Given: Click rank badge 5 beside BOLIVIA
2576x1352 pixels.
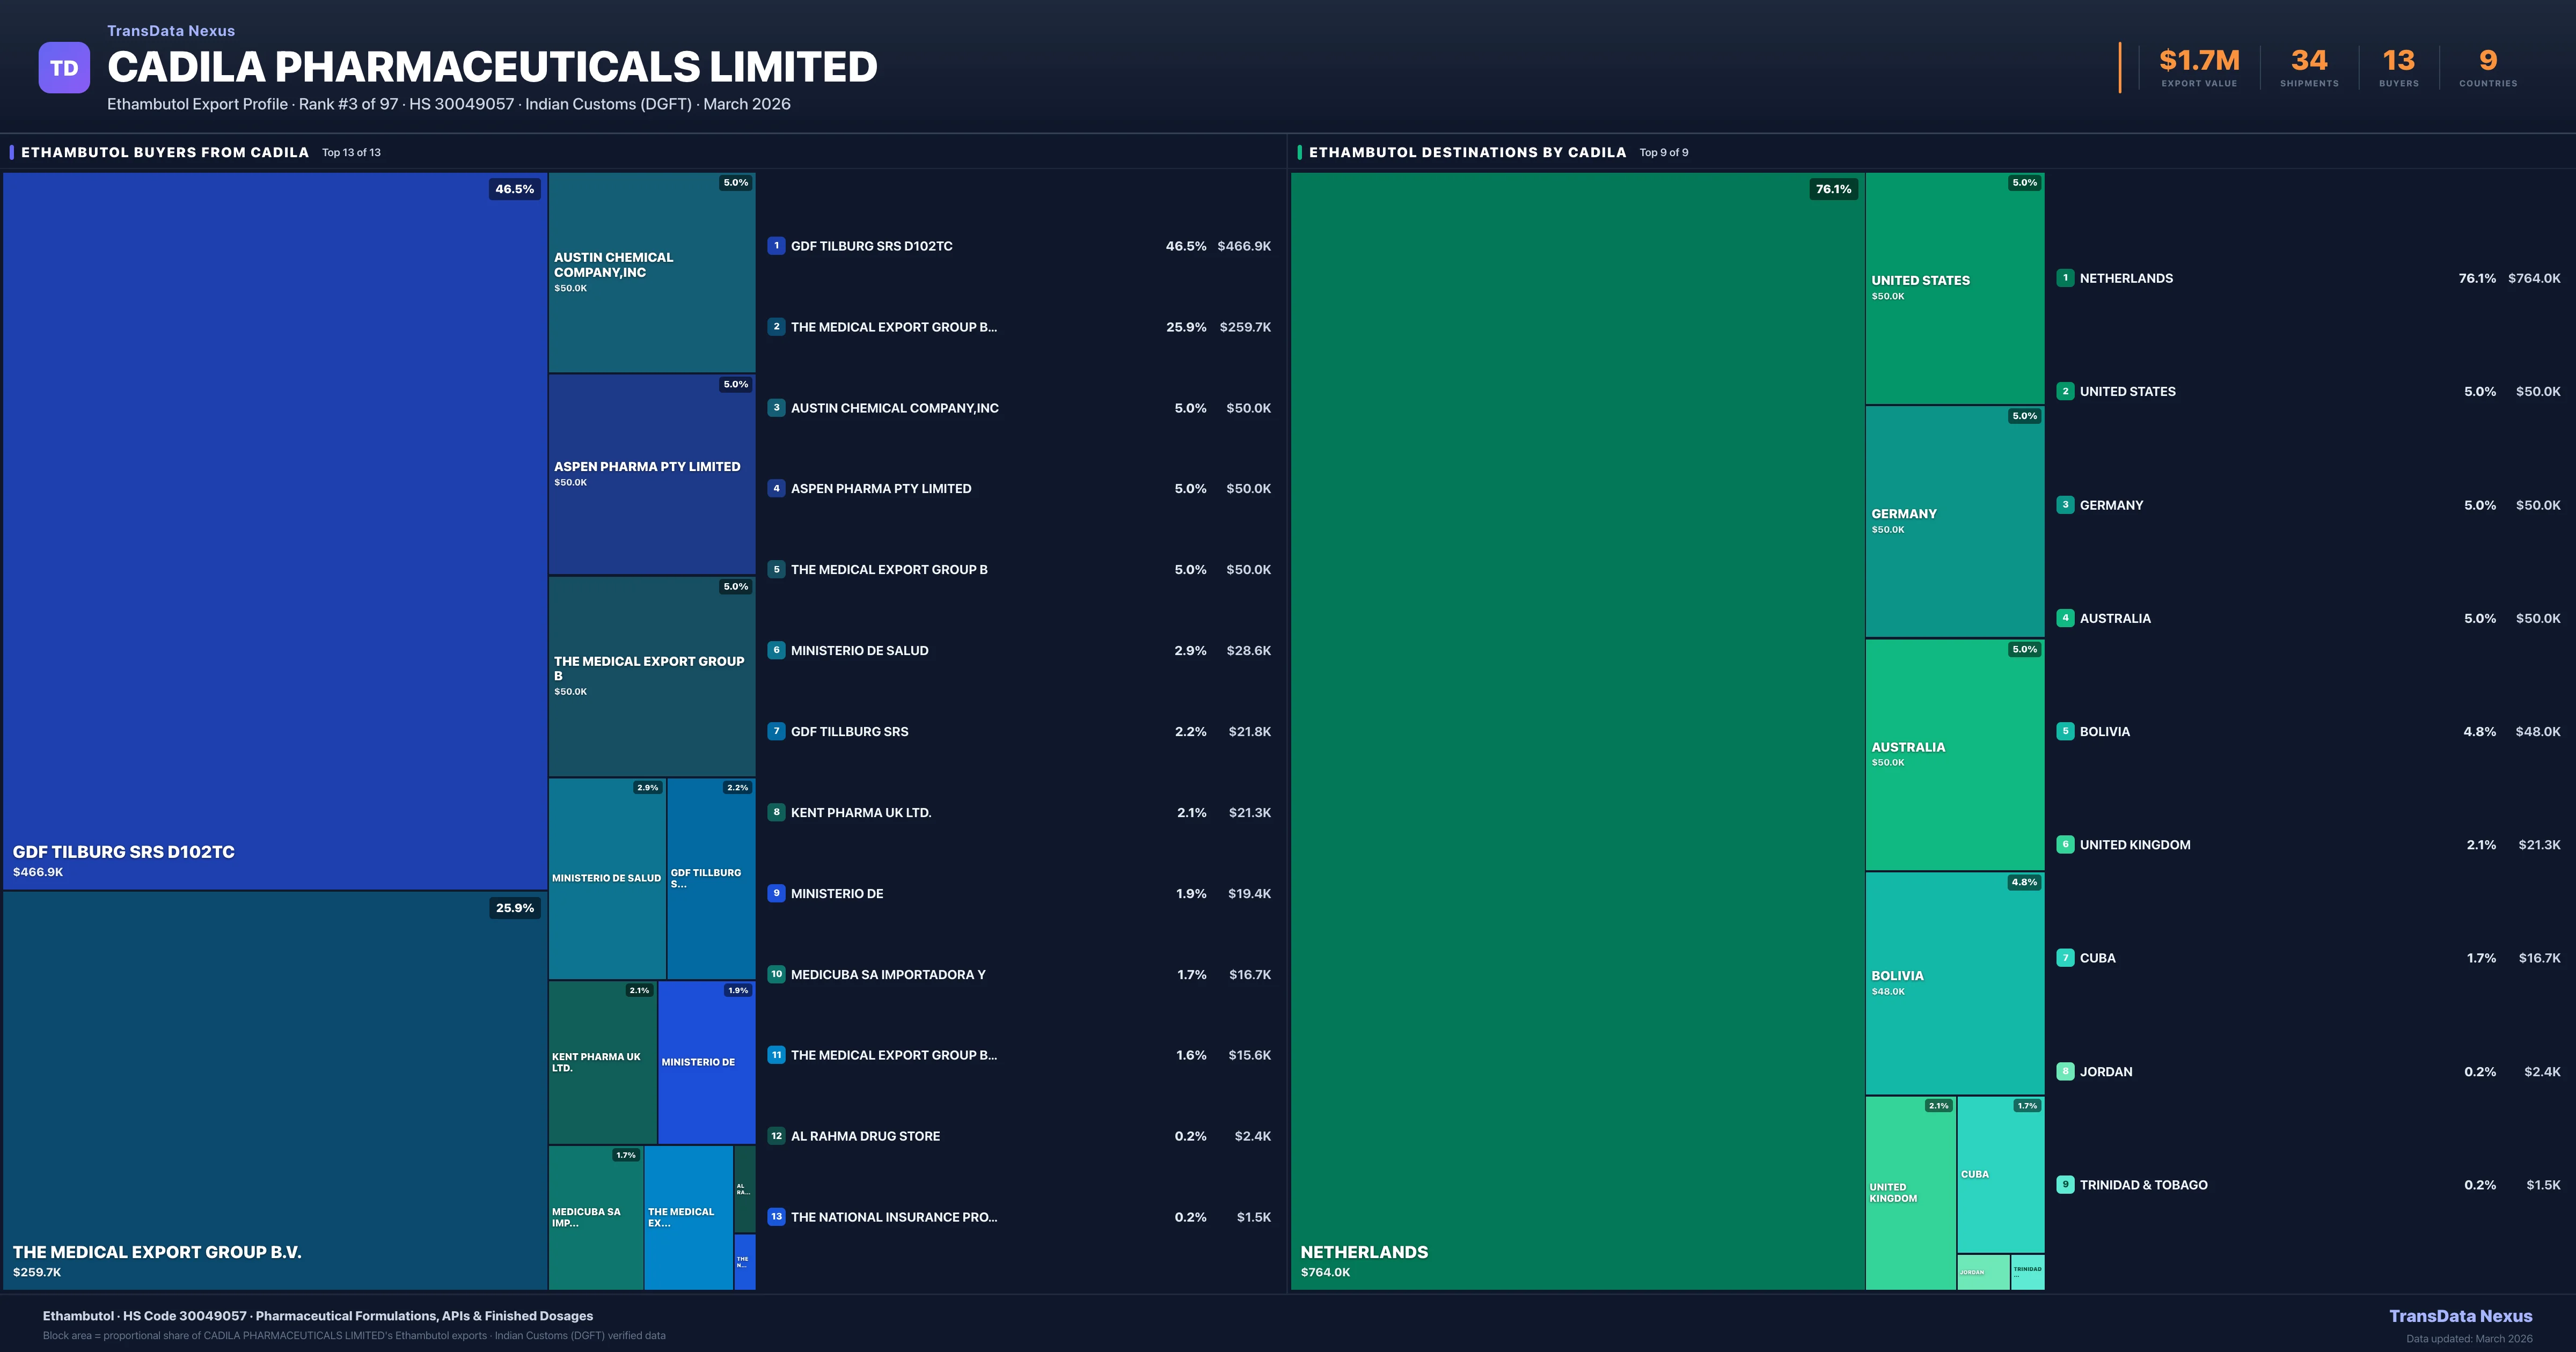Looking at the screenshot, I should [2065, 731].
